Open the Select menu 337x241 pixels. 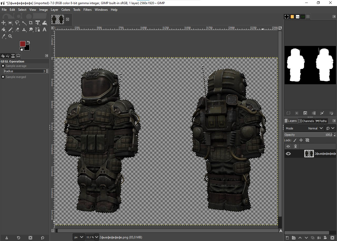(x=22, y=10)
